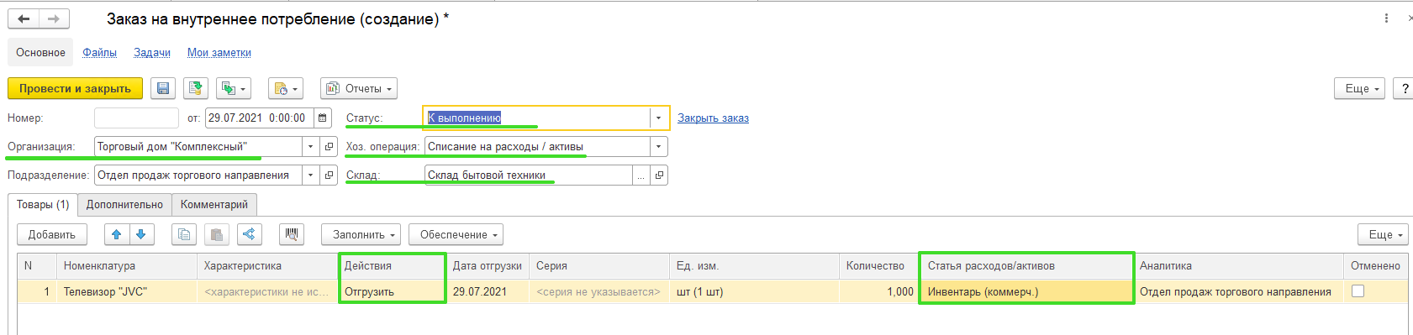The height and width of the screenshot is (335, 1413).
Task: Switch to the Основное section
Action: pos(40,52)
